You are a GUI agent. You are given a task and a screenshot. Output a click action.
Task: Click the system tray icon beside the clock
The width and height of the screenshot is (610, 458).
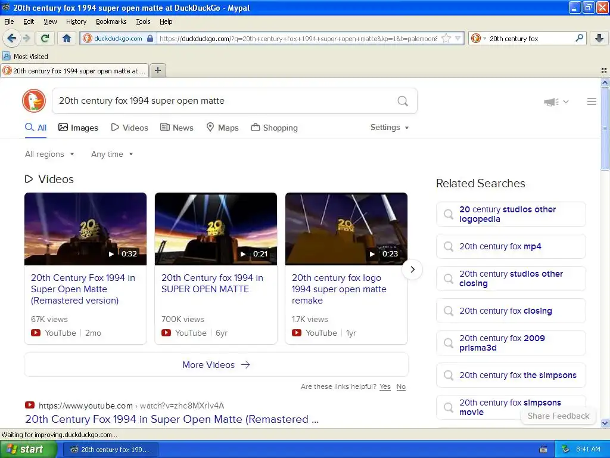click(566, 449)
